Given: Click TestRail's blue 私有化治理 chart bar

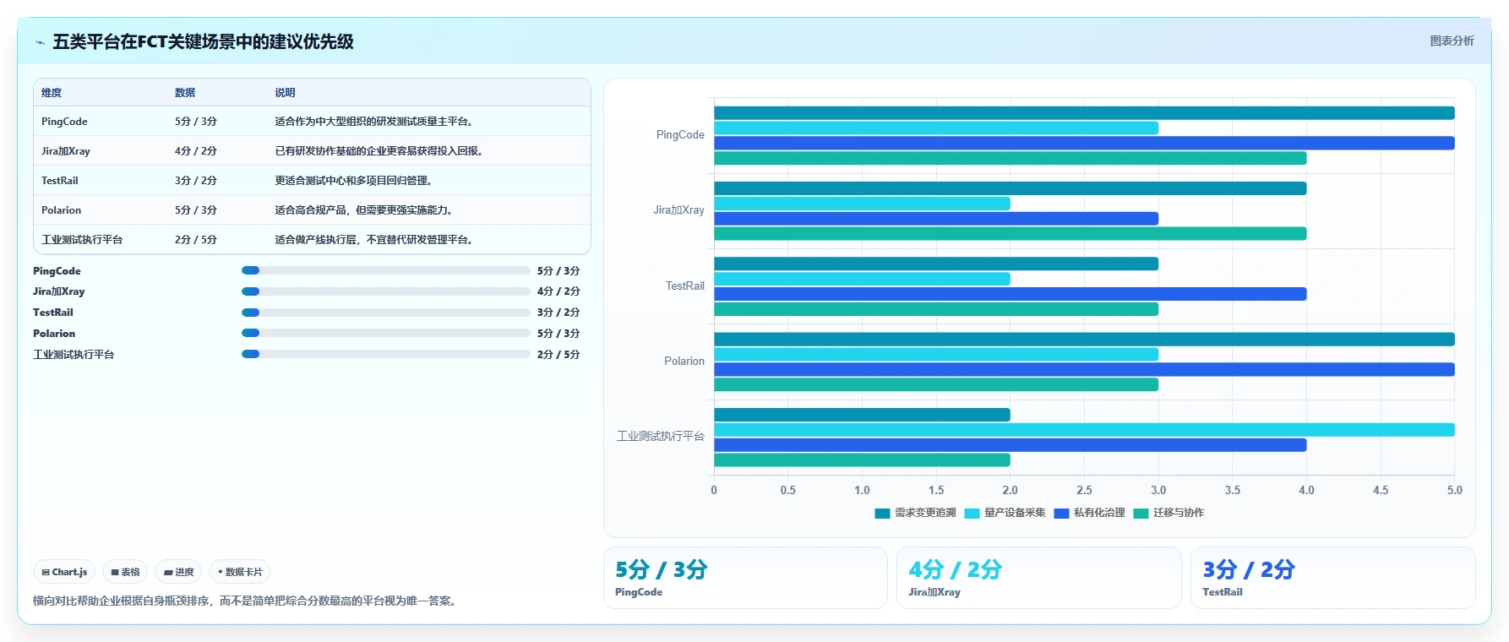Looking at the screenshot, I should tap(1011, 294).
